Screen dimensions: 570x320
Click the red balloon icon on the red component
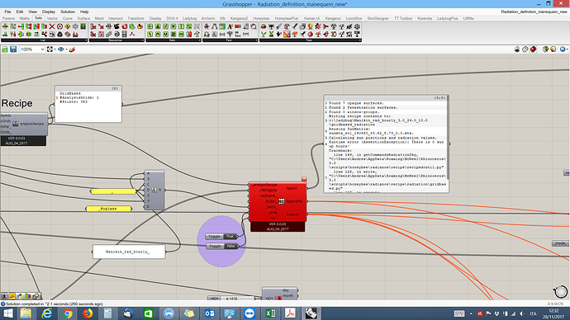304,179
